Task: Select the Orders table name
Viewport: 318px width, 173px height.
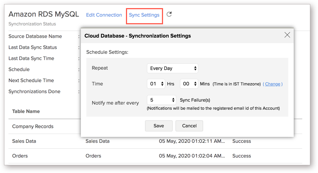Action: tap(20, 156)
